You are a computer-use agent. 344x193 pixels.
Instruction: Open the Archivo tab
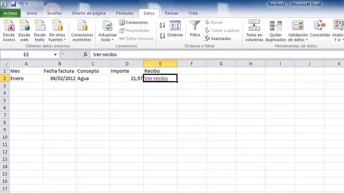tap(10, 13)
